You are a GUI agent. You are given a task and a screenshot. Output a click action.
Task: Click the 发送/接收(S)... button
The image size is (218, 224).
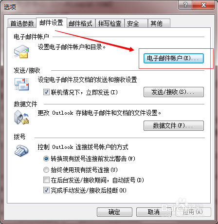pyautogui.click(x=174, y=92)
